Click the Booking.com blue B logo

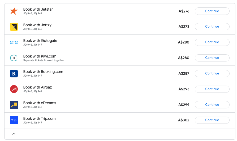pyautogui.click(x=14, y=73)
